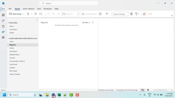Viewport: 175px width, 98px height.
Task: Click the Windows Start button
Action: [4, 95]
